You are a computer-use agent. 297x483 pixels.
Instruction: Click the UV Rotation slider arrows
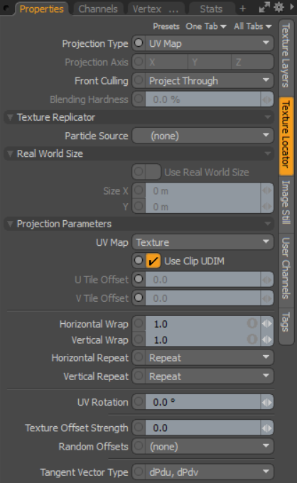pos(267,402)
